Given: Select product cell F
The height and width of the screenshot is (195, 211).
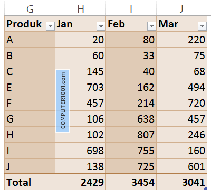Looking at the screenshot, I should pos(30,103).
